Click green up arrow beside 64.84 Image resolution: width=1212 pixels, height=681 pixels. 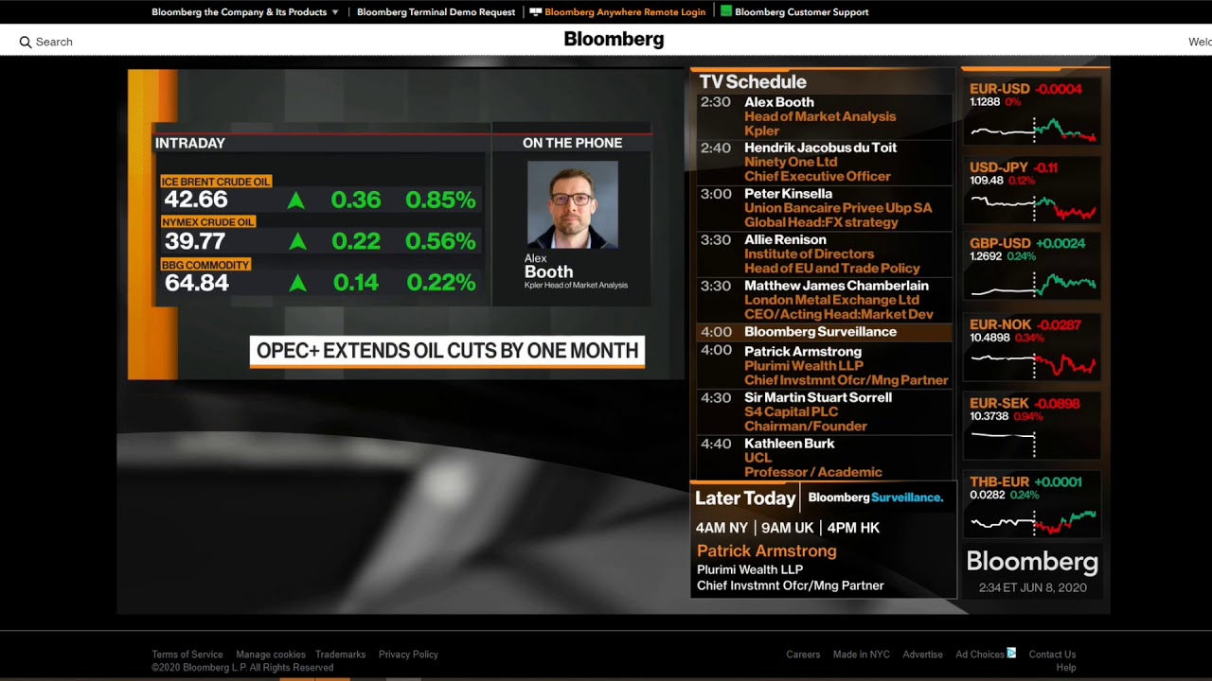(296, 283)
